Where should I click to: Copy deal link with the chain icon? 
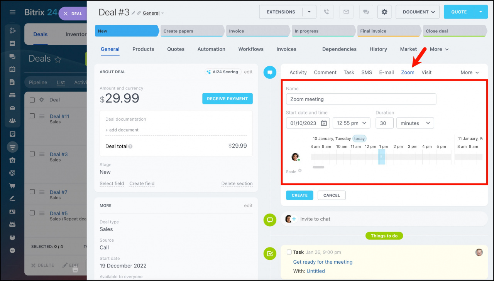pyautogui.click(x=139, y=13)
